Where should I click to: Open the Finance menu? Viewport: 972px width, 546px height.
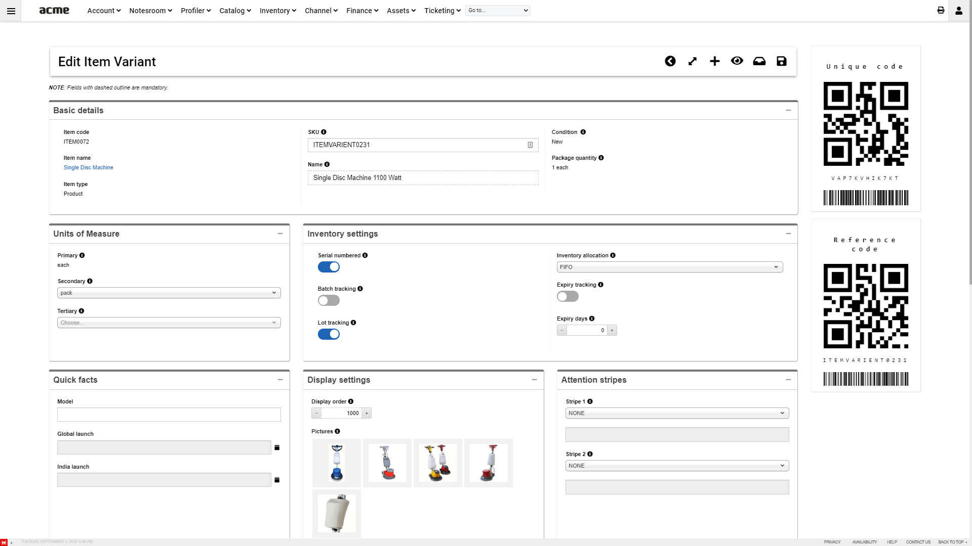coord(362,11)
